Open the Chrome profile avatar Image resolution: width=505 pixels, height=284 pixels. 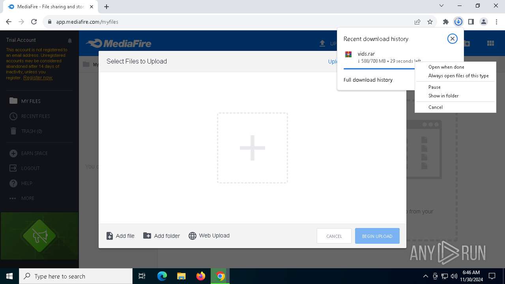(x=484, y=22)
